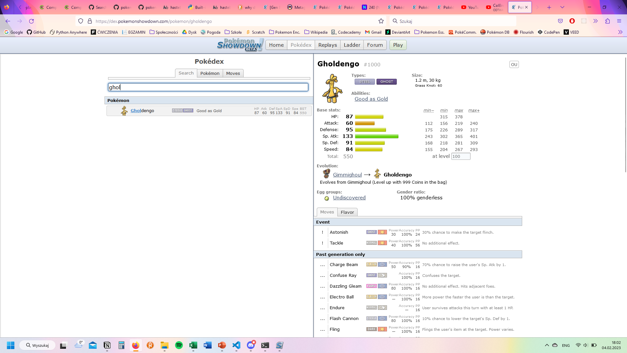
Task: Open the Tackle move entry
Action: click(x=418, y=243)
